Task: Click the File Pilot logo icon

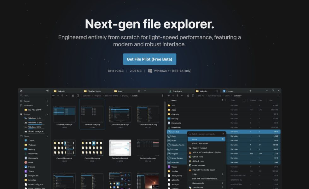Action: (x=21, y=91)
